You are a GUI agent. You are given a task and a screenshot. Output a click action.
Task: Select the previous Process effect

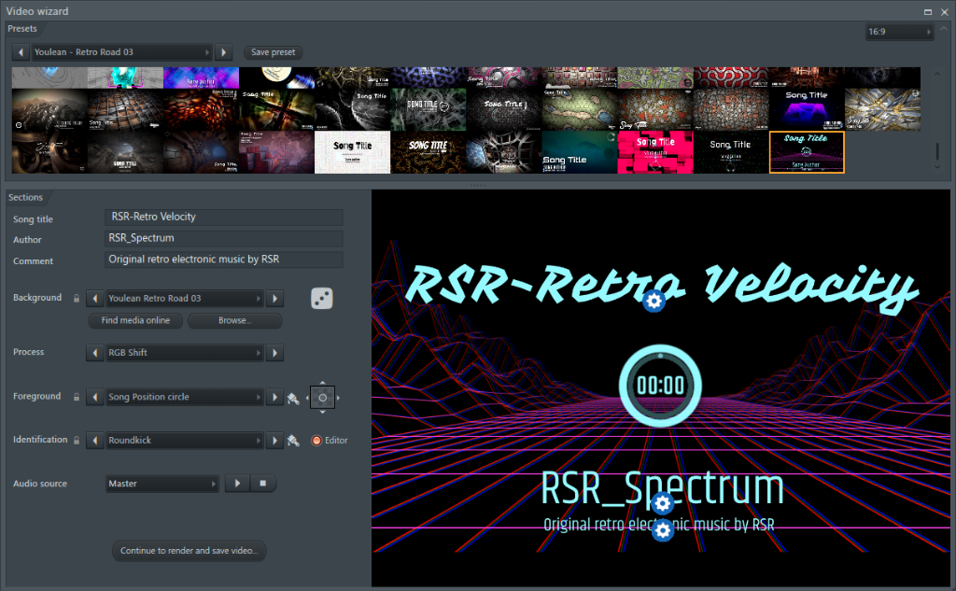click(x=94, y=353)
